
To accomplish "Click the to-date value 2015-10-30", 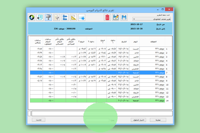I will (136, 29).
